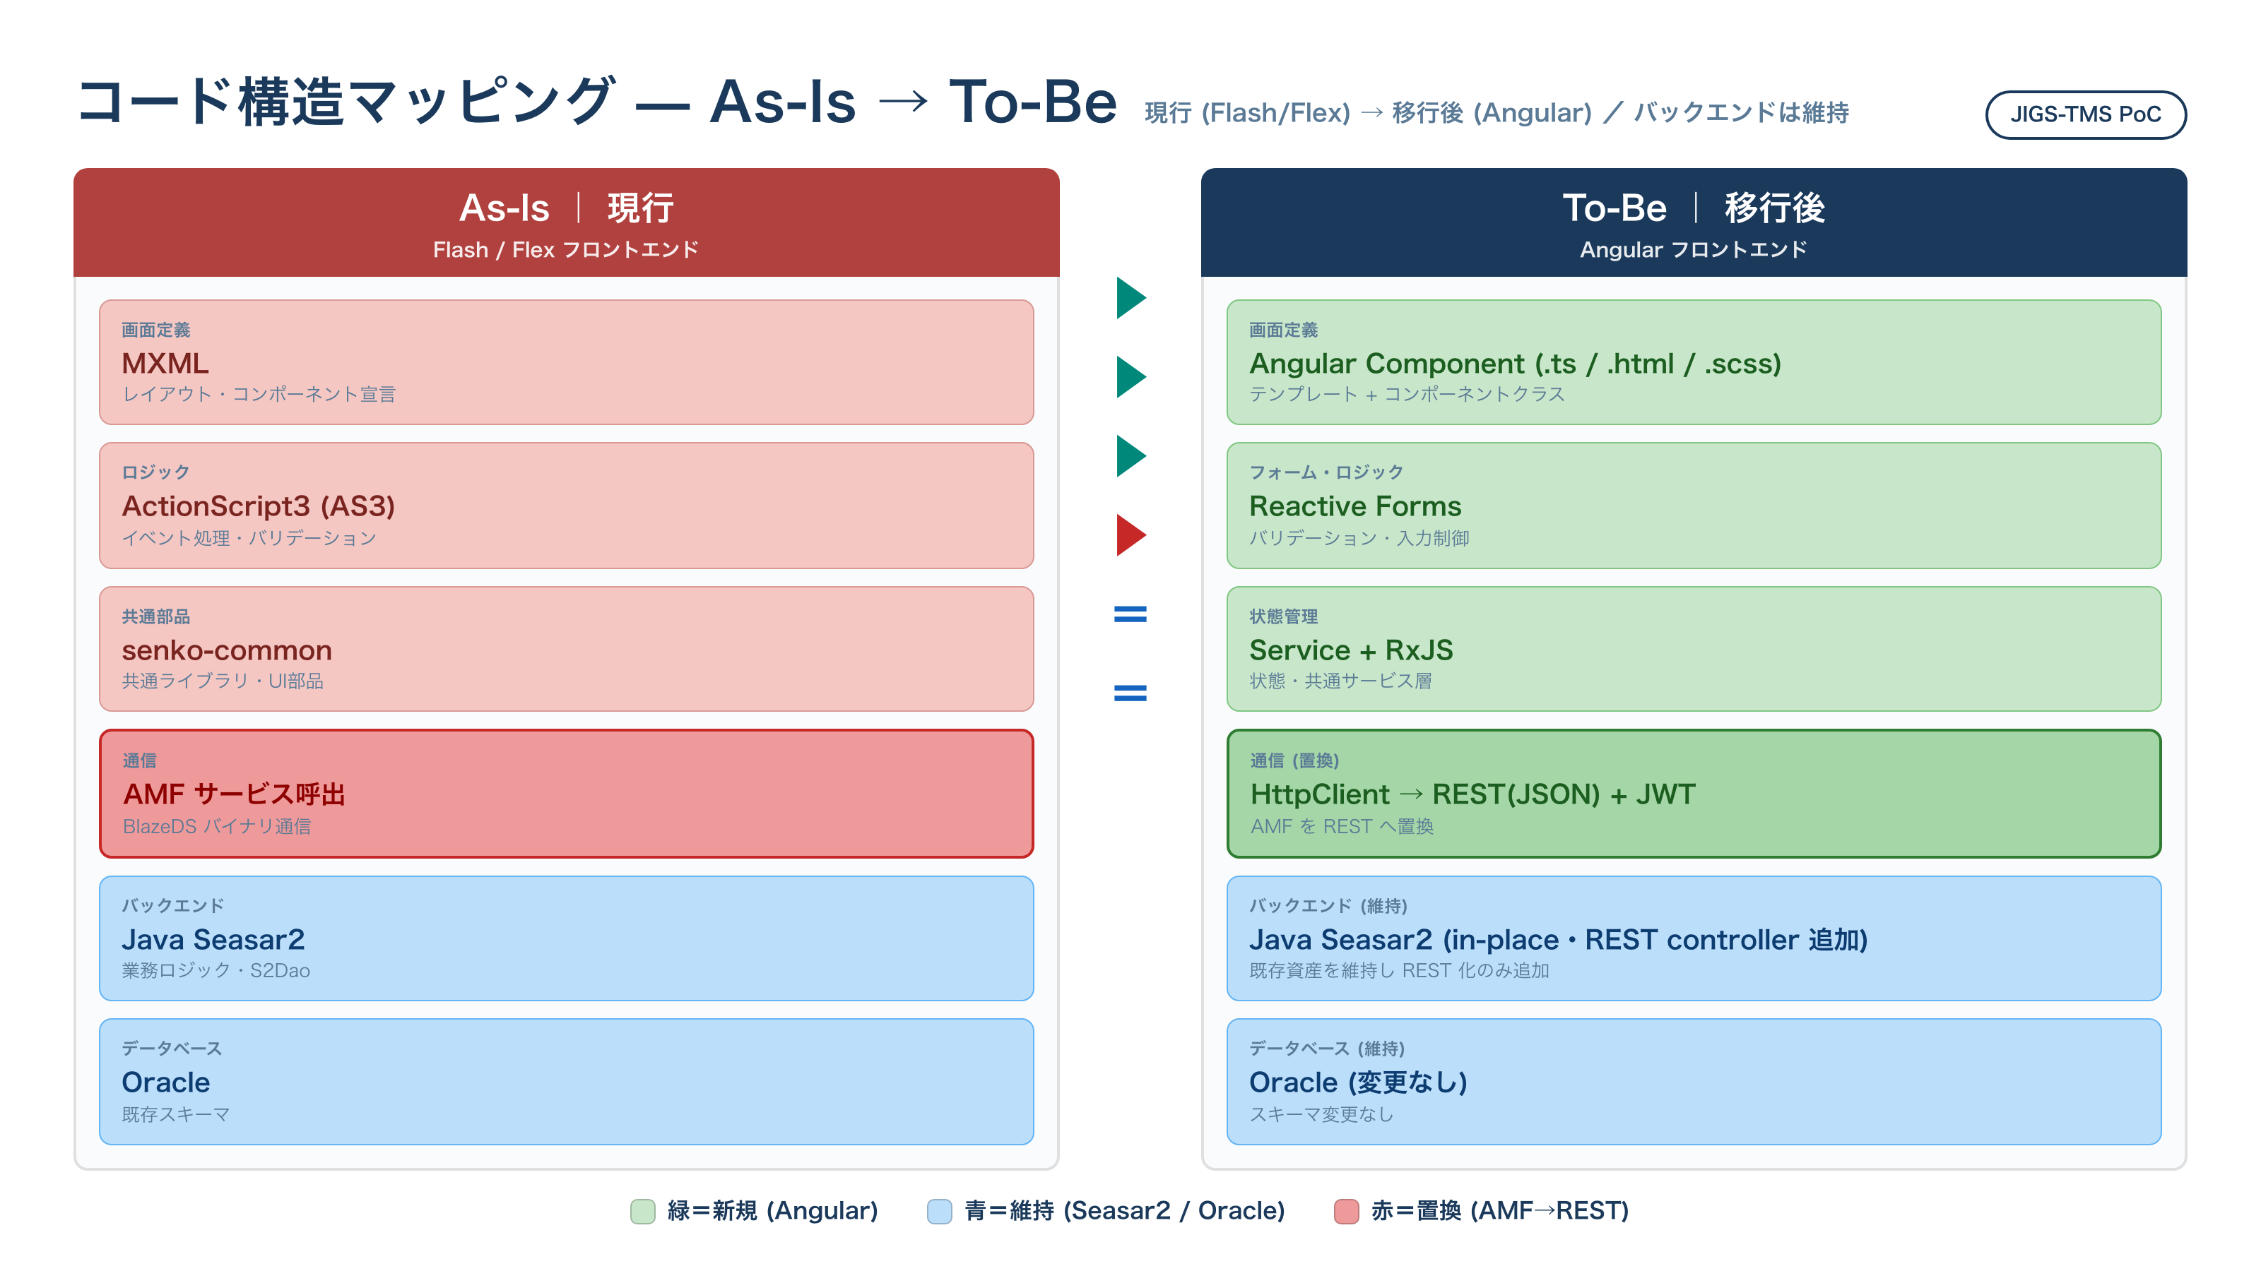Click the blue legend swatch for 維持
This screenshot has width=2261, height=1271.
pos(939,1210)
